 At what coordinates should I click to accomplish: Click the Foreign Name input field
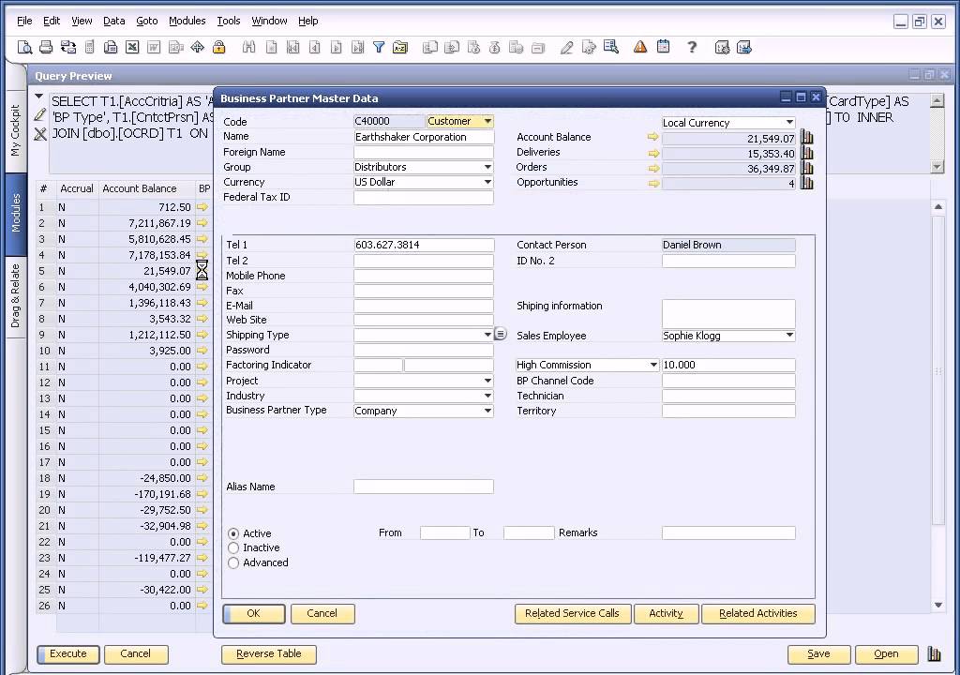coord(423,153)
